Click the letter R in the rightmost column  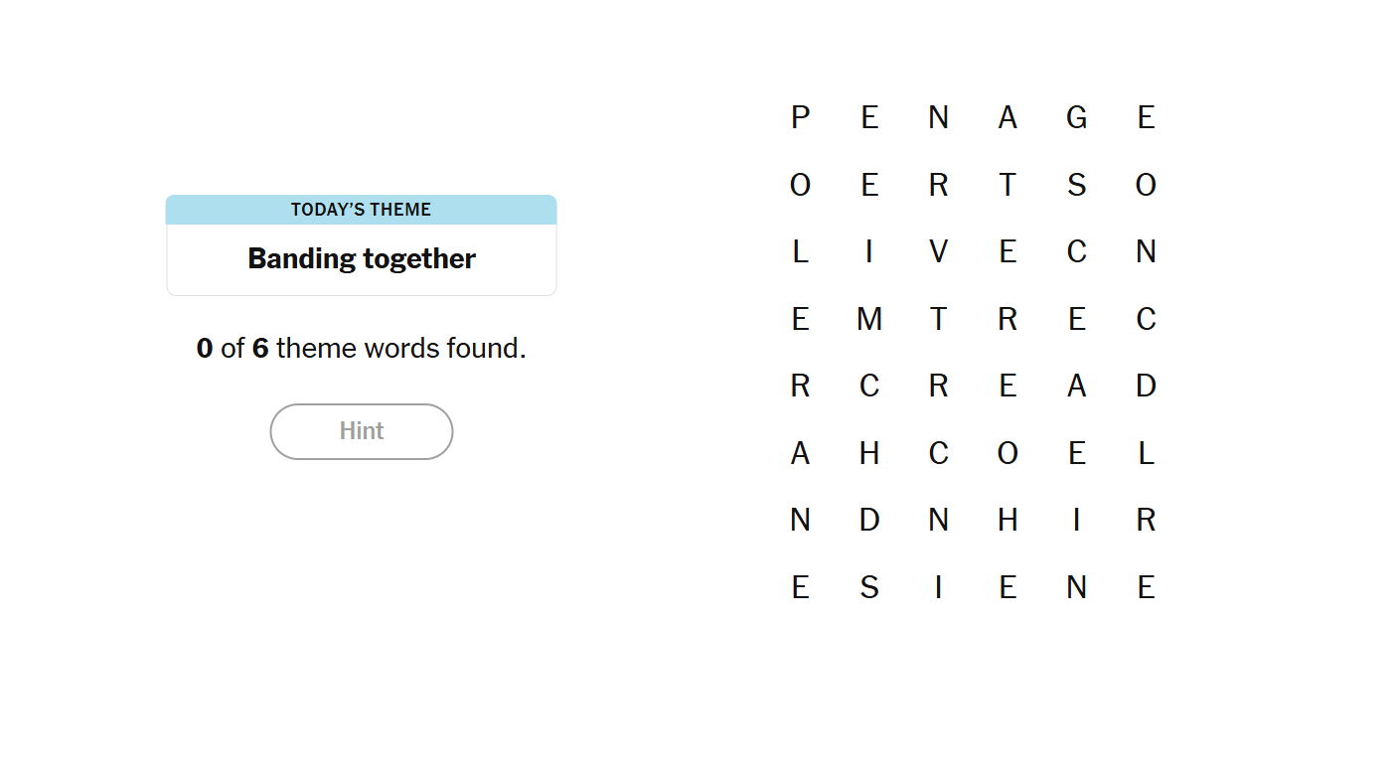1146,520
